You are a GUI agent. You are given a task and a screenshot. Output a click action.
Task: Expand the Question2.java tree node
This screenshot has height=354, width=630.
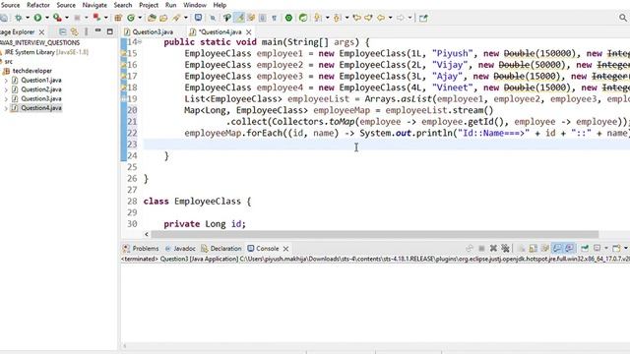click(x=6, y=89)
